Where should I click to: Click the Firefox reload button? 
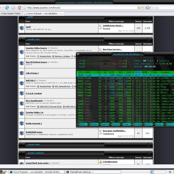point(7,8)
